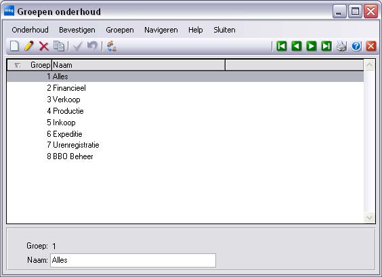
Task: Click the sort triangle in Groep header
Action: tap(18, 65)
